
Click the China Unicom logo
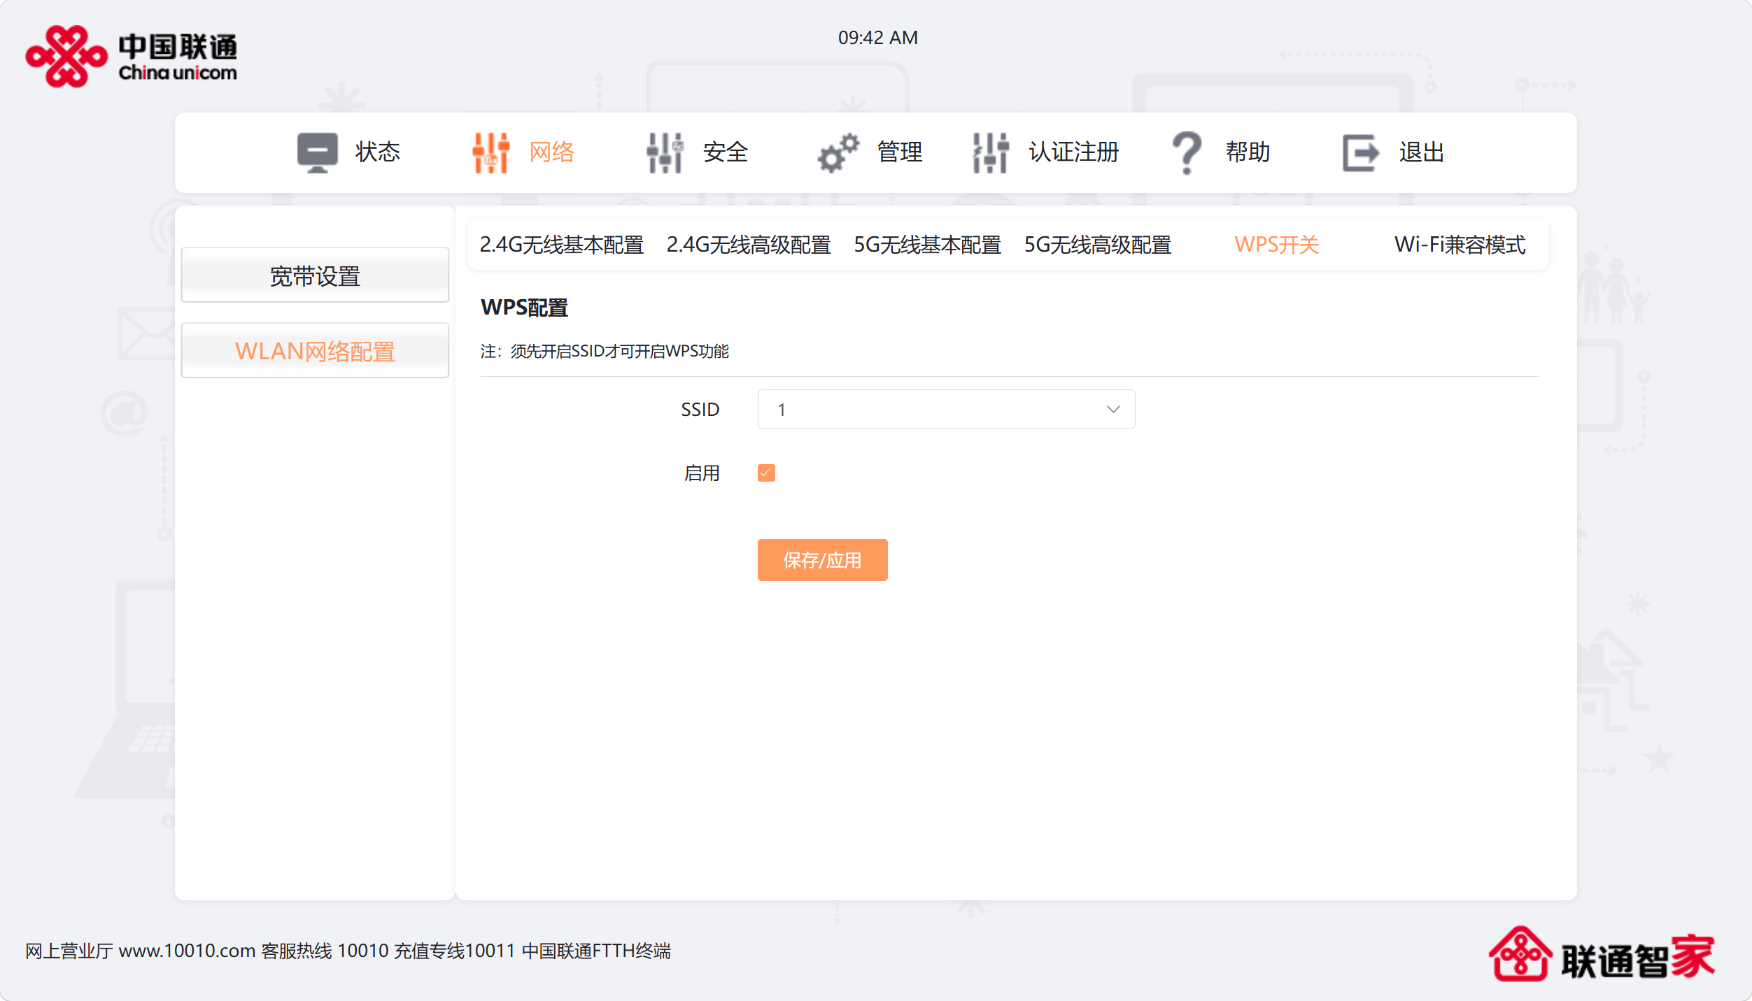pyautogui.click(x=131, y=57)
